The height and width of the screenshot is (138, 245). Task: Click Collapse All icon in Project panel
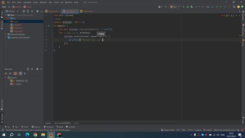[32, 11]
